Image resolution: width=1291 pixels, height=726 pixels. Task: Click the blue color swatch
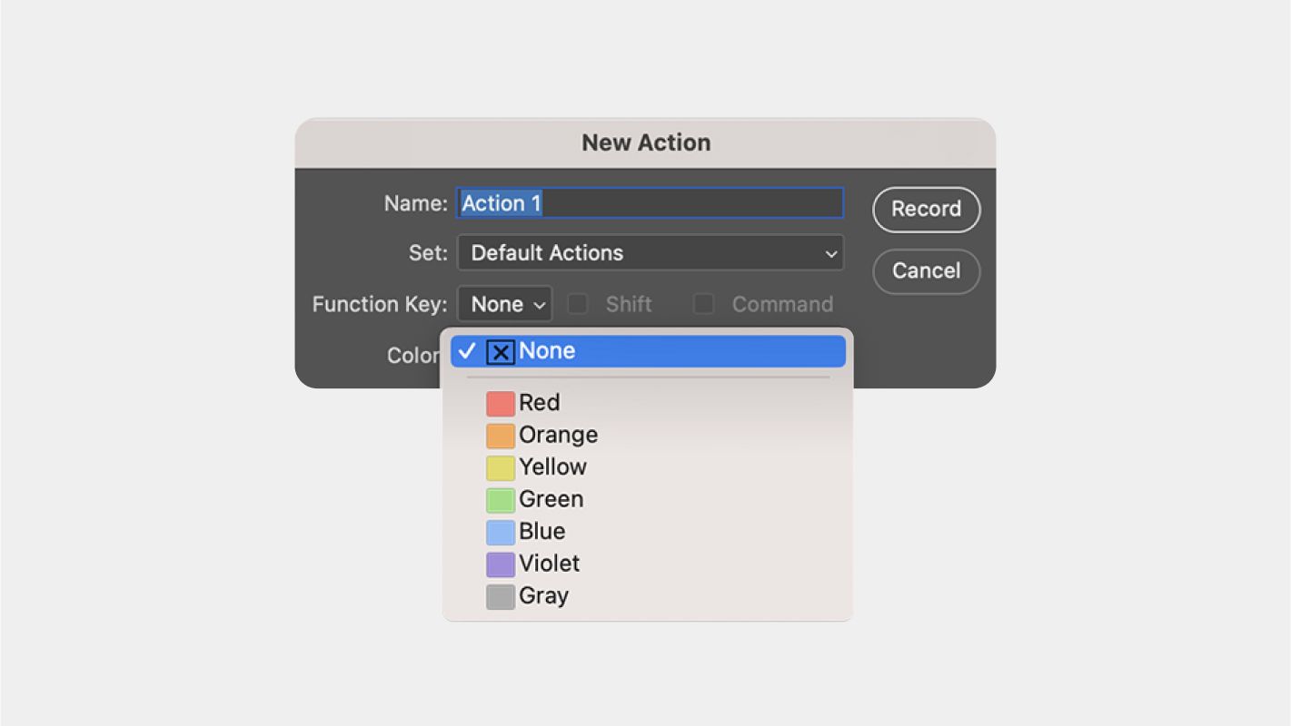[x=501, y=532]
